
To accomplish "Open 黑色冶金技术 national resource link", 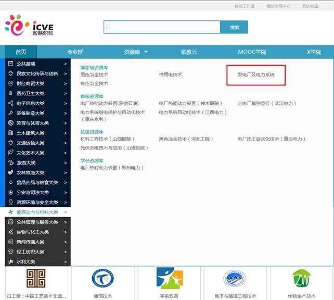I will [94, 74].
